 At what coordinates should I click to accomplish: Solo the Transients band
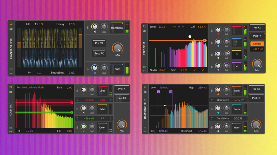[x=87, y=27]
